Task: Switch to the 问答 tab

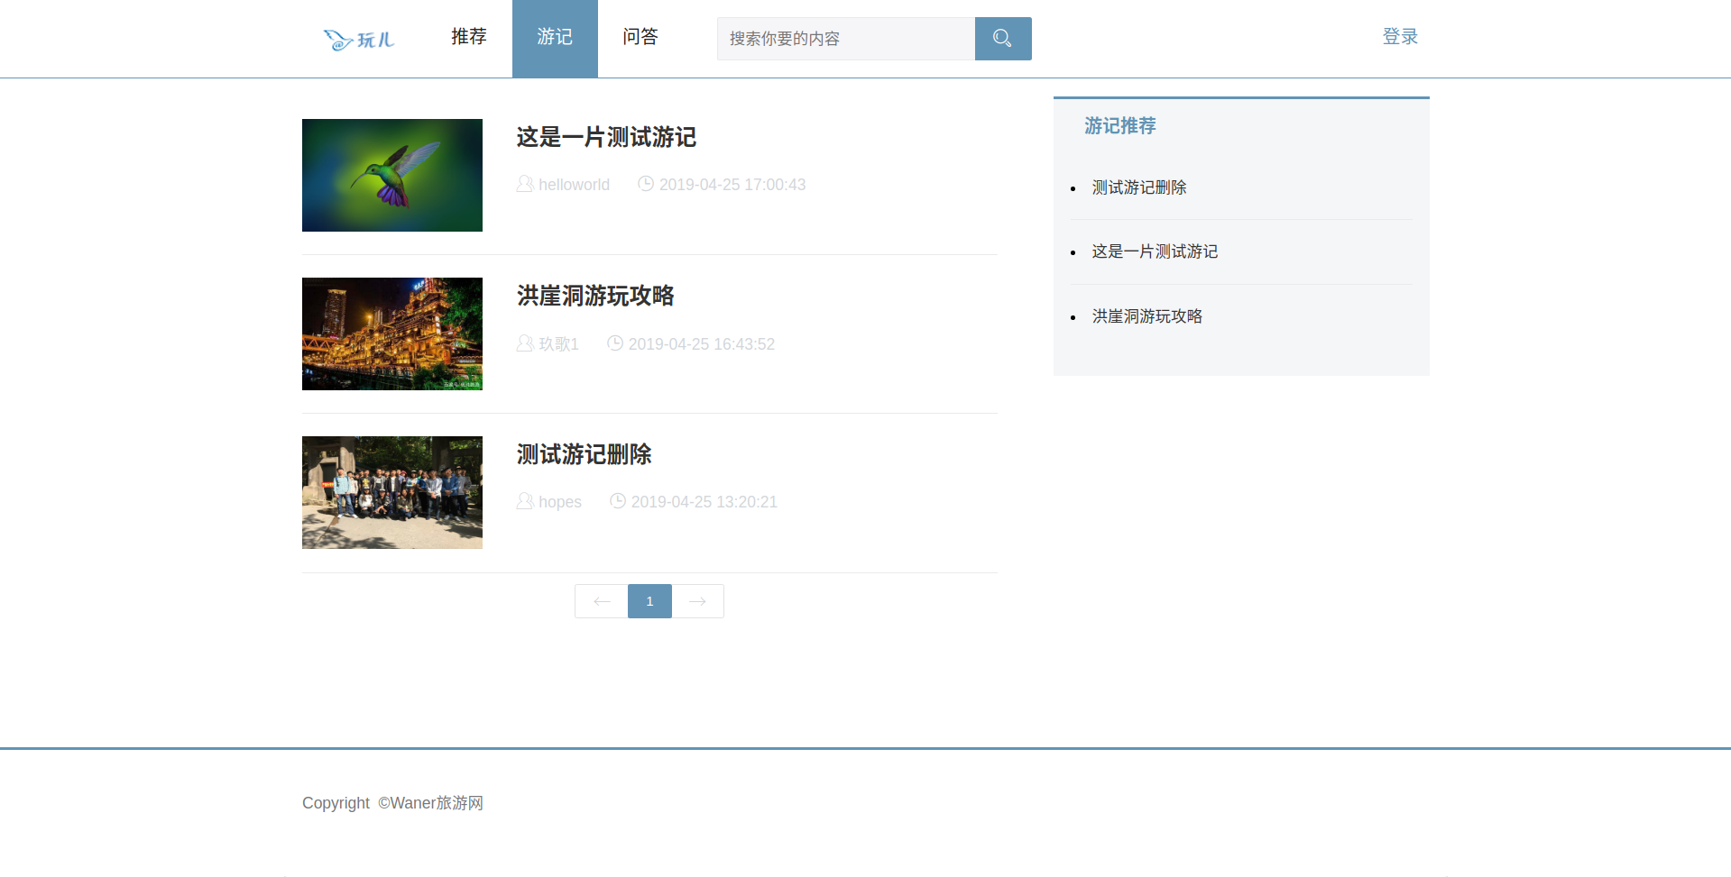Action: click(640, 37)
